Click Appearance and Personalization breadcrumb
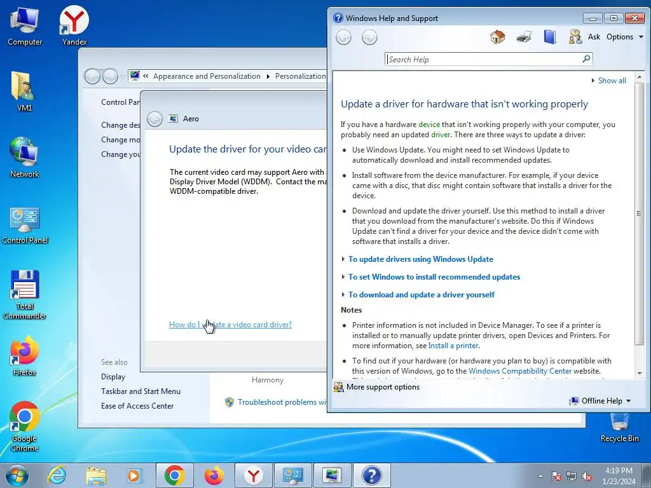This screenshot has width=651, height=488. coord(207,76)
